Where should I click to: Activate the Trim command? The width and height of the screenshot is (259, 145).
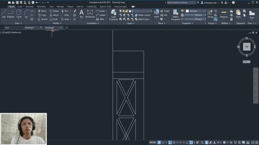(x=65, y=11)
